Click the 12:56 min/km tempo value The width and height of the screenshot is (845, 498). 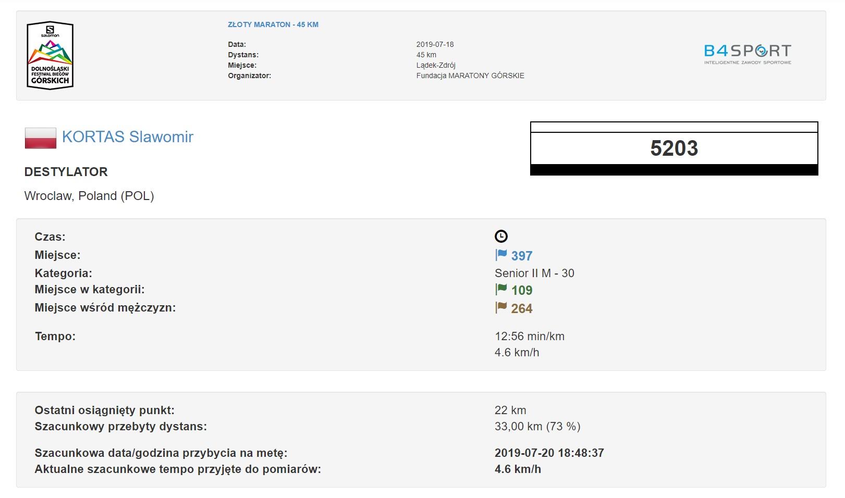click(530, 337)
